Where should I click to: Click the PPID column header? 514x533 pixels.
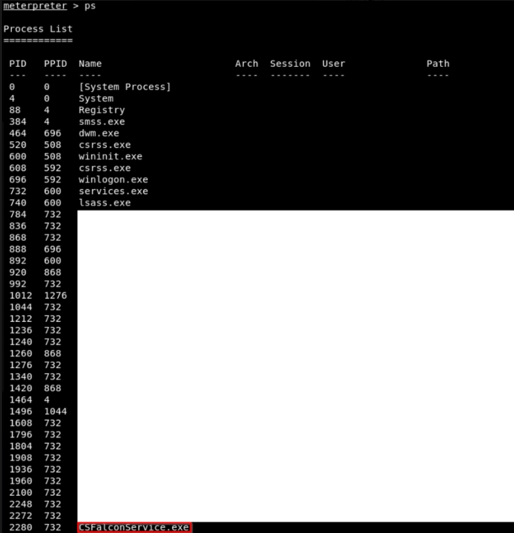coord(55,63)
